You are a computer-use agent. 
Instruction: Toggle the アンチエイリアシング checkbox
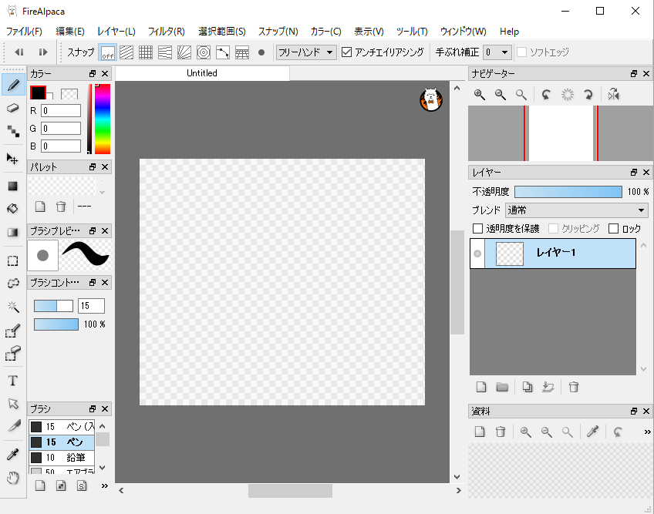[347, 52]
